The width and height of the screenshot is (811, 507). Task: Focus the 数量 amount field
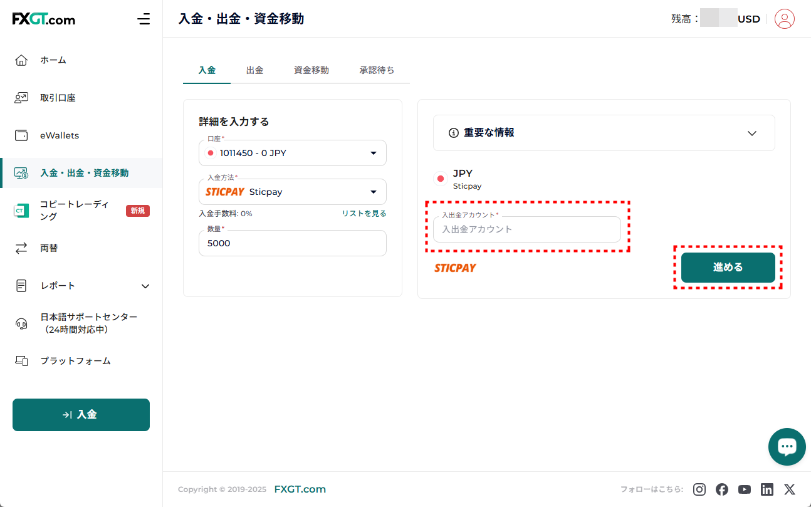(293, 243)
